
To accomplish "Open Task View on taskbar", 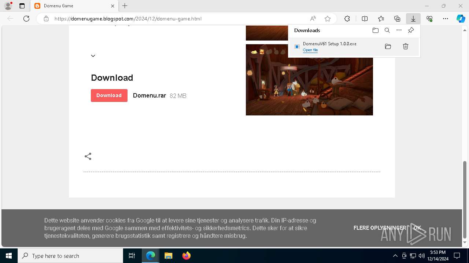I will coord(132,256).
